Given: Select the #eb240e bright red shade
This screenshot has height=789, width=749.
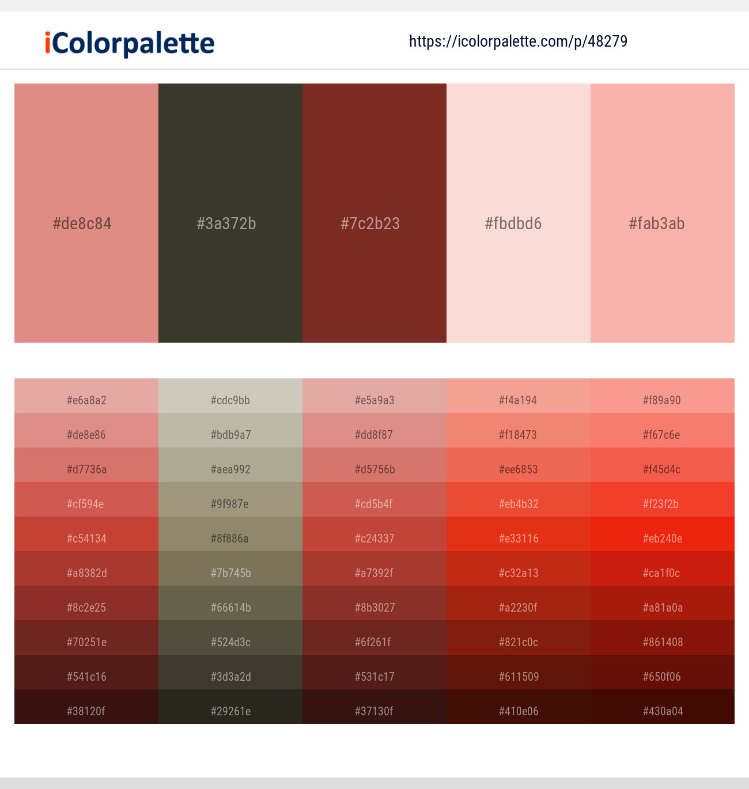Looking at the screenshot, I should [x=662, y=538].
